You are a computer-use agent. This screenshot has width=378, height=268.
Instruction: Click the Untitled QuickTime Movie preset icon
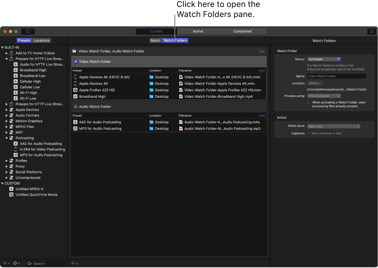[11, 195]
